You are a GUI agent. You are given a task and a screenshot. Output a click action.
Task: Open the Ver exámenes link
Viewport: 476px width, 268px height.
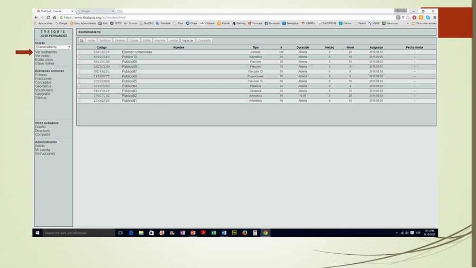click(46, 52)
